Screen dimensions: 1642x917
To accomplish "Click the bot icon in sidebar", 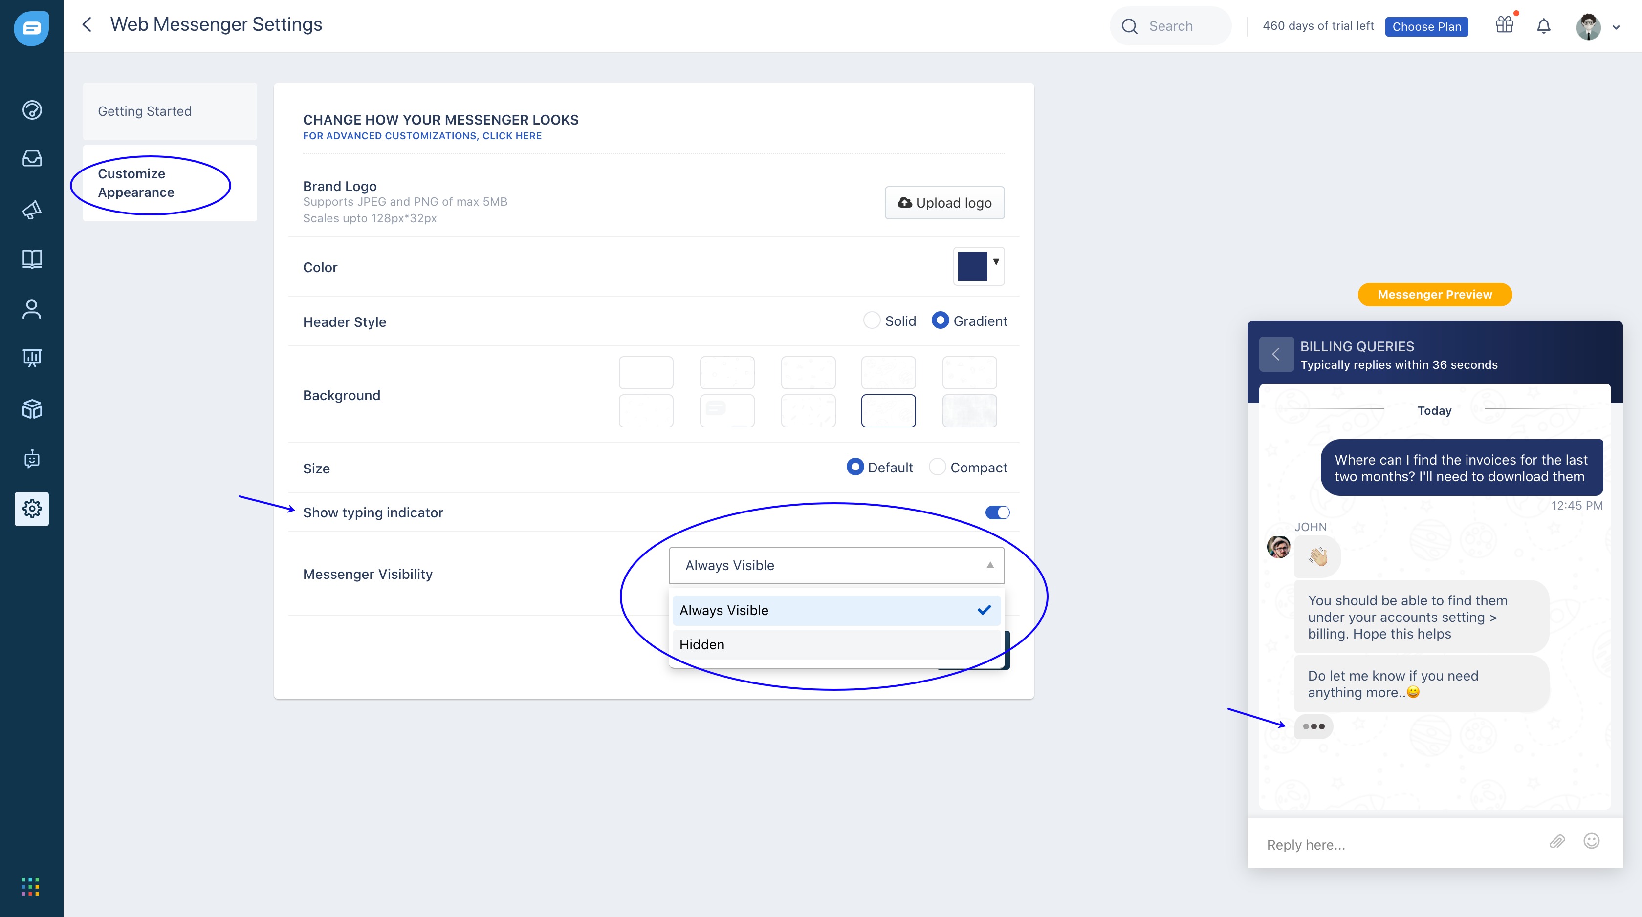I will click(x=32, y=459).
